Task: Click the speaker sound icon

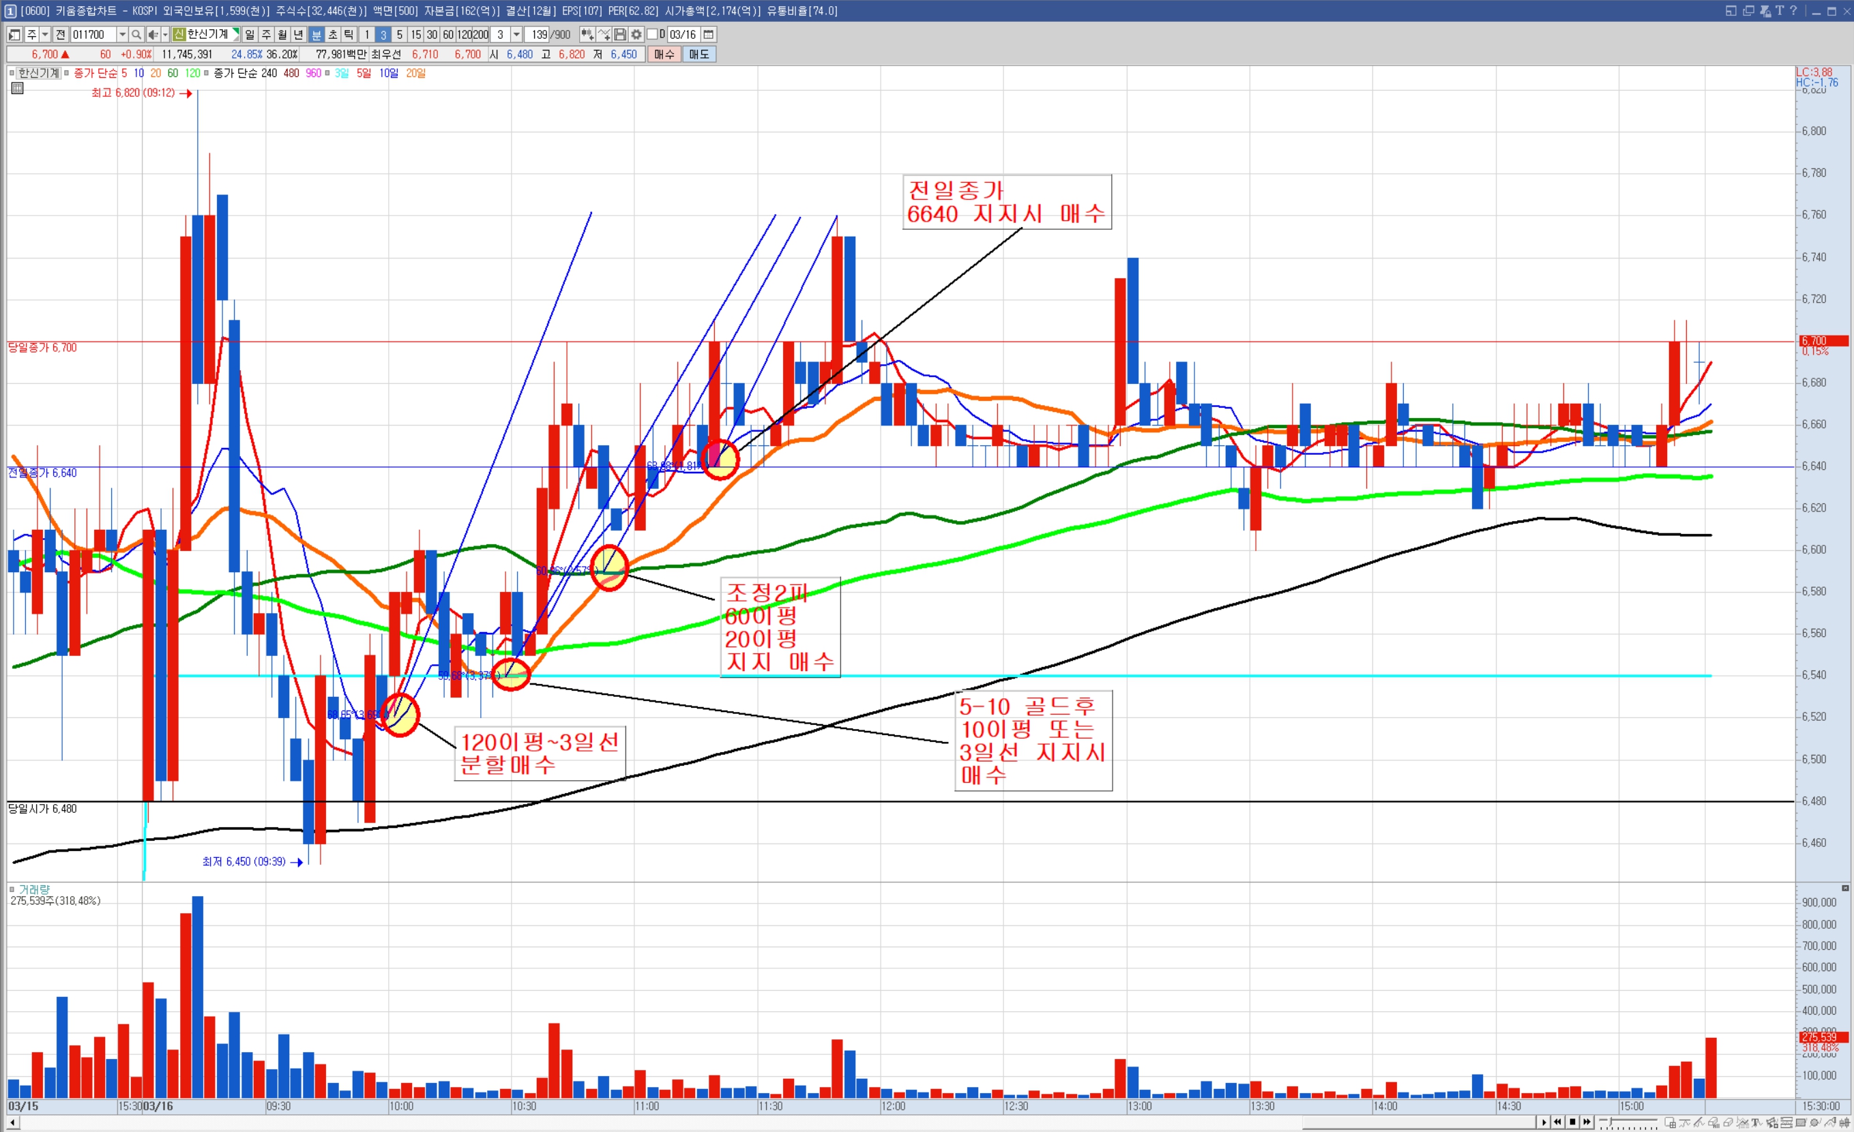Action: [x=153, y=35]
